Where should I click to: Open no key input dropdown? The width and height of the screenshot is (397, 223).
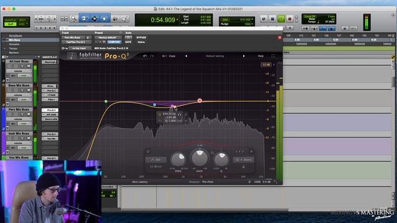point(80,48)
